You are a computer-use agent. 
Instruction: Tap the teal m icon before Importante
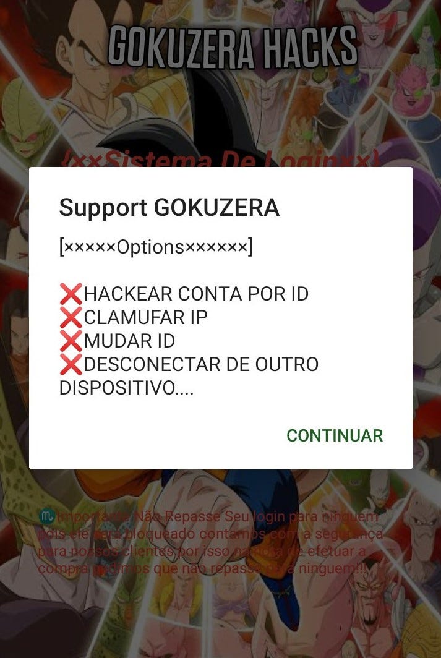click(46, 516)
